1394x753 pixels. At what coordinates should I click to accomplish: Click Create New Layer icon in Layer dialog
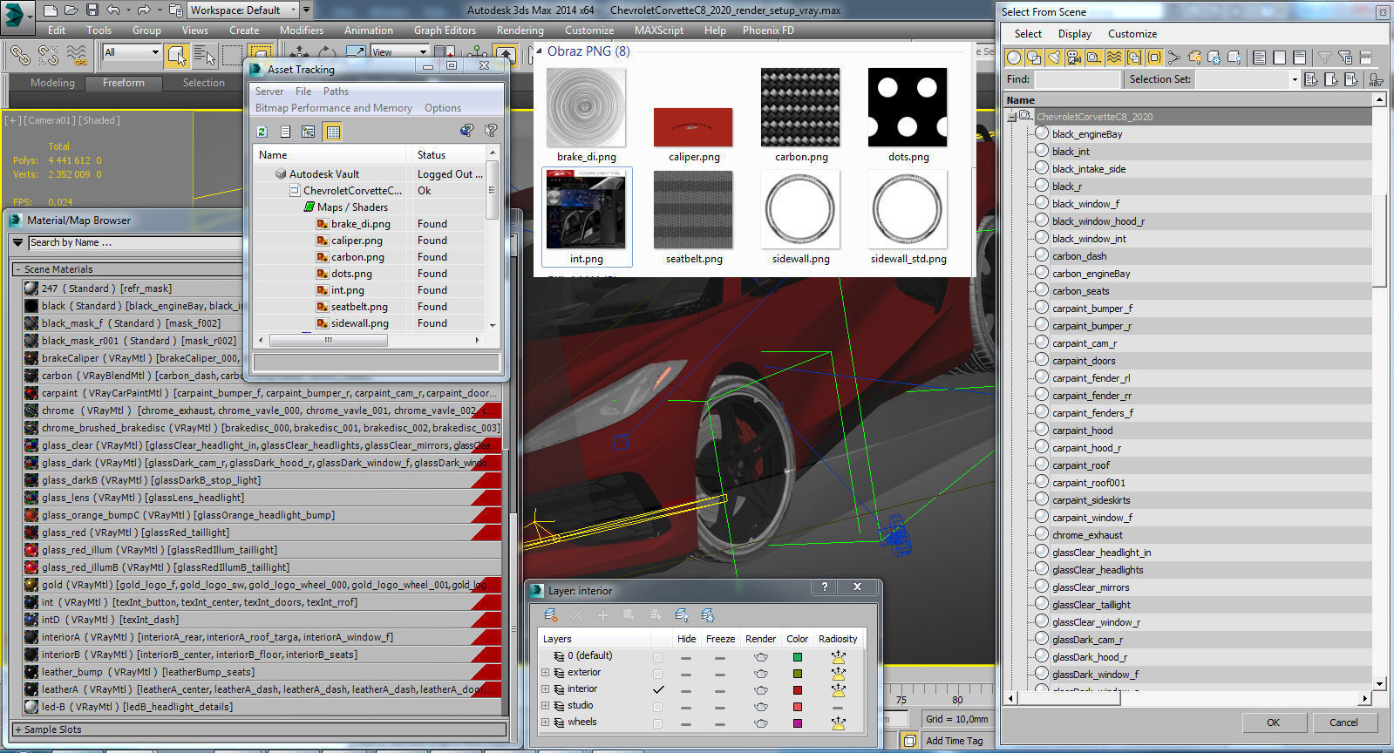click(551, 615)
